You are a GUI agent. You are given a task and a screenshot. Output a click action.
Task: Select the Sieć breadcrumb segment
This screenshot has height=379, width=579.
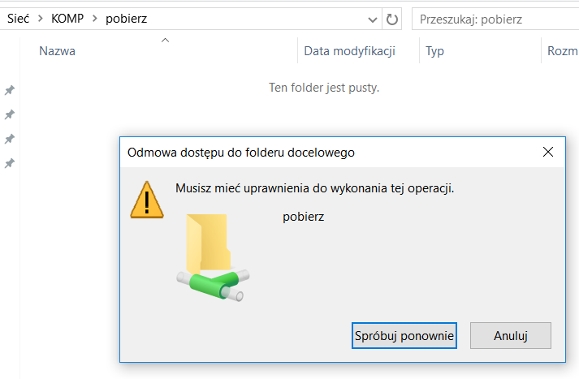pos(18,19)
